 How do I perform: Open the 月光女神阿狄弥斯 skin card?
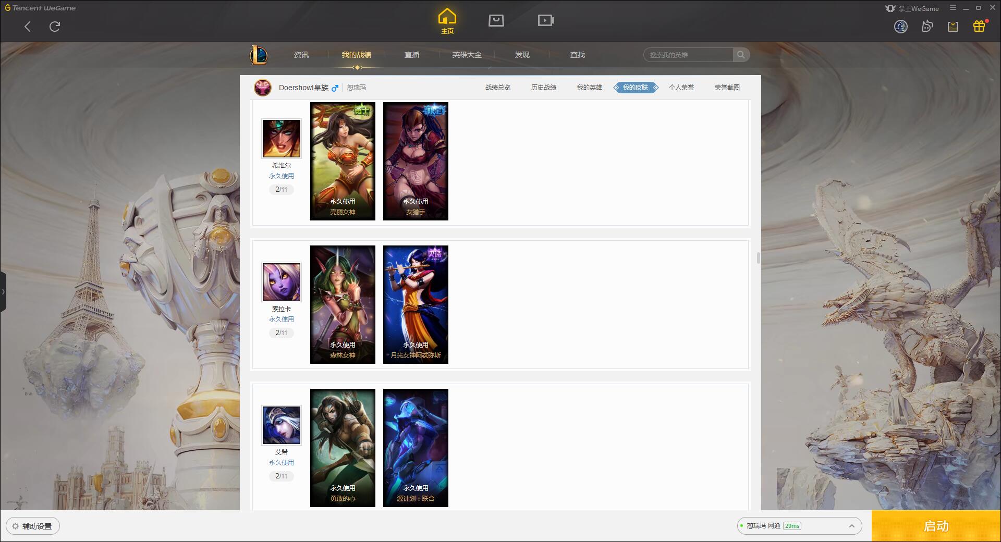pyautogui.click(x=416, y=304)
